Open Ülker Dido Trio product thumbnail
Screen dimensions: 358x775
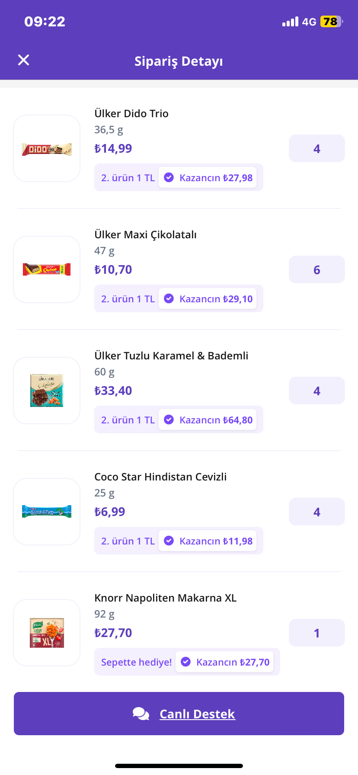(x=47, y=148)
